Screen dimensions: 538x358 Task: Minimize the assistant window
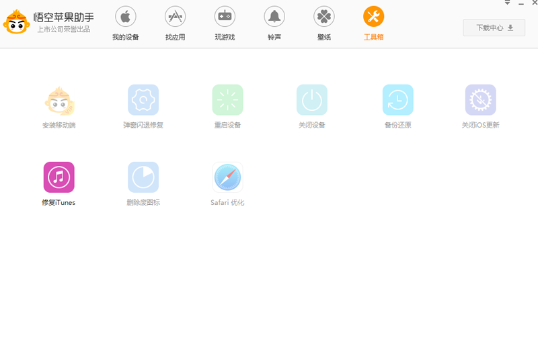[x=520, y=3]
